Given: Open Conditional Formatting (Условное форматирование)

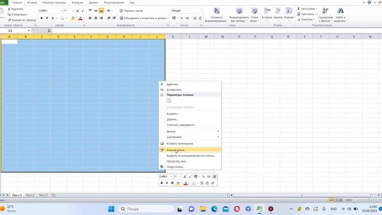Looking at the screenshot, I should (216, 15).
